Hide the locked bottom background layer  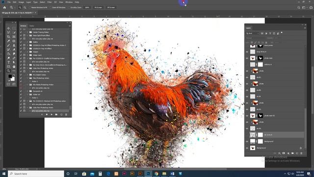pyautogui.click(x=247, y=148)
